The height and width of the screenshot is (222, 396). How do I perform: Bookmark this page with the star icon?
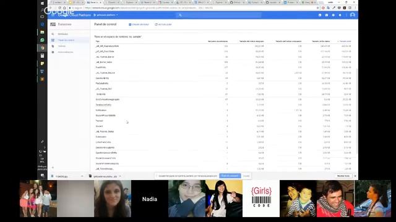pos(317,8)
